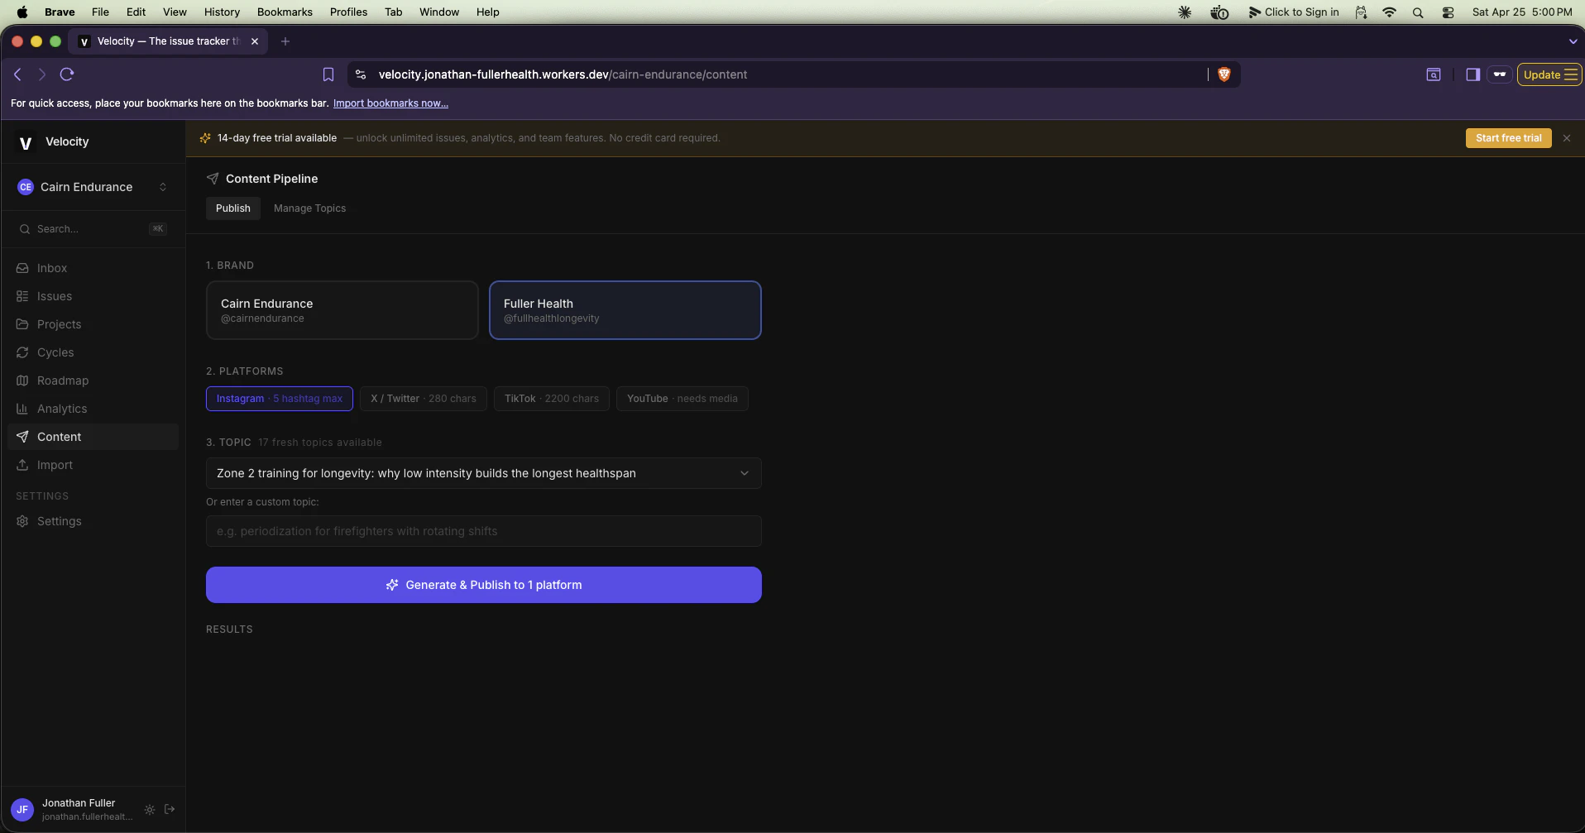Click Start free trial button
The width and height of the screenshot is (1585, 833).
coord(1509,138)
